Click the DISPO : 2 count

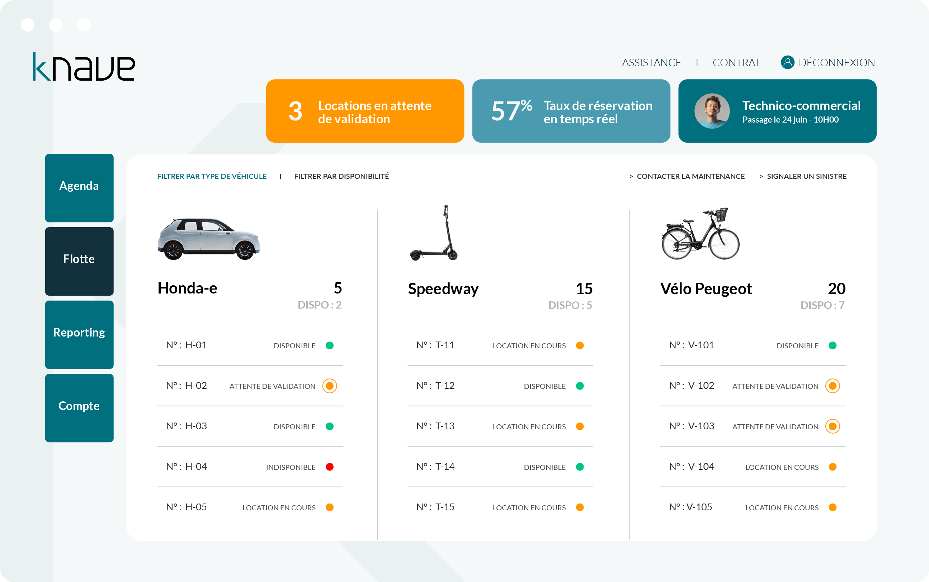point(320,305)
